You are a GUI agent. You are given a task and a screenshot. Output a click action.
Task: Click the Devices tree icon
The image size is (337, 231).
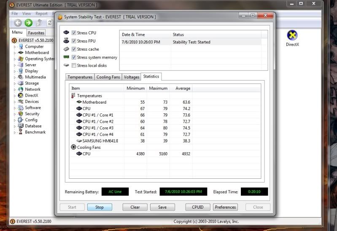point(21,102)
